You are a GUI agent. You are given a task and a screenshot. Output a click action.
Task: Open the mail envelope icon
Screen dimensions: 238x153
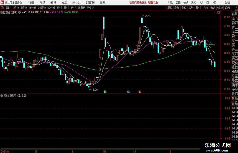tap(215, 3)
